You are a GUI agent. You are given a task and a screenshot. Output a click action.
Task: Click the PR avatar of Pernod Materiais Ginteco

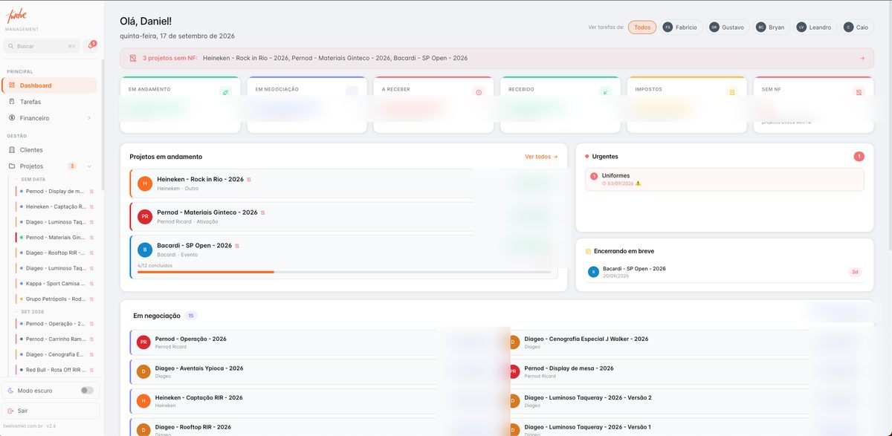(x=145, y=217)
